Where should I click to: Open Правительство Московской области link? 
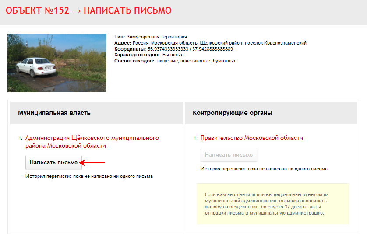pyautogui.click(x=252, y=138)
